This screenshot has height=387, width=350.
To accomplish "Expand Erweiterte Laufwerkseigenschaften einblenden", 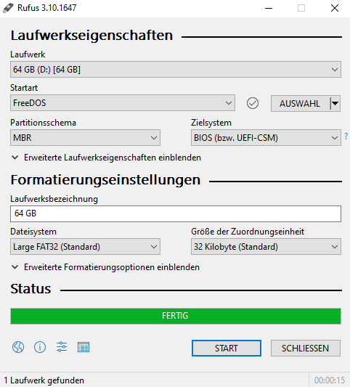I will (x=107, y=158).
